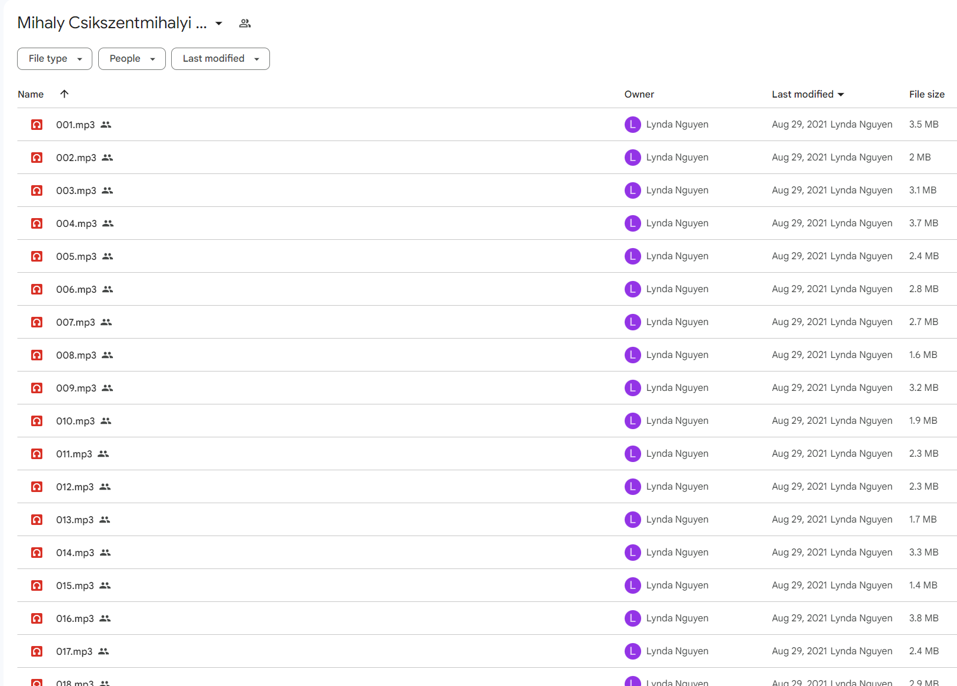Click the shared icon beside 016.mp3
This screenshot has width=957, height=686.
coord(105,618)
